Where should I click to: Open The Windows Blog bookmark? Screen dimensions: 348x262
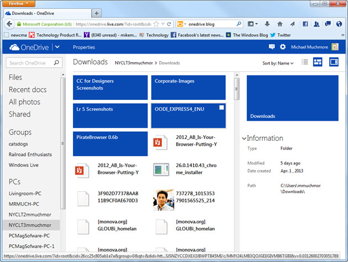pyautogui.click(x=247, y=35)
